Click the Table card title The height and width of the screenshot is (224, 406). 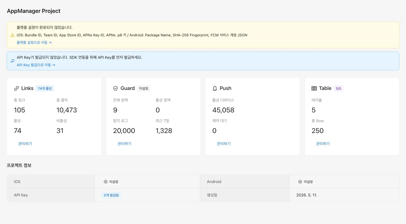[325, 88]
